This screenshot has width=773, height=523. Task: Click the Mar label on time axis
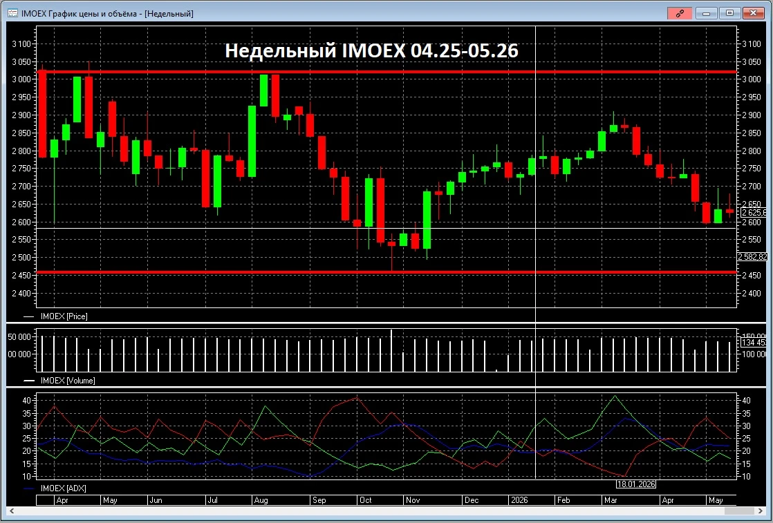coord(611,500)
